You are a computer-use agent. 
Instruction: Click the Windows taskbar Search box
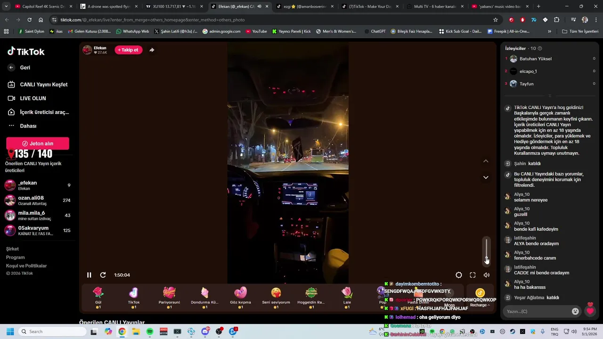tap(52, 331)
